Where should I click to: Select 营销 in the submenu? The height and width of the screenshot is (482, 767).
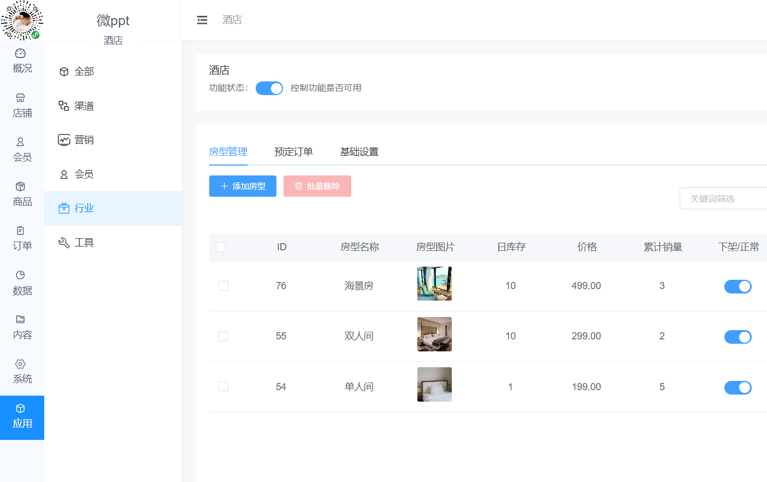[x=113, y=140]
